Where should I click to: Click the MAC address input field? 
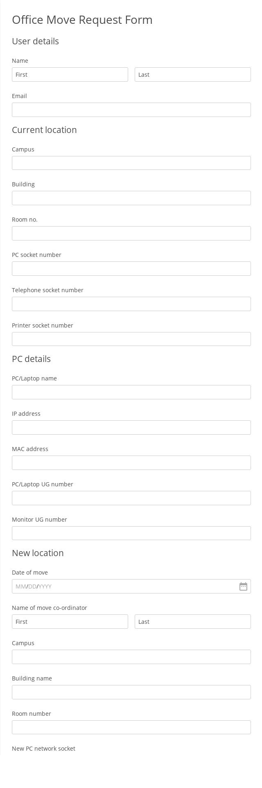tap(131, 463)
